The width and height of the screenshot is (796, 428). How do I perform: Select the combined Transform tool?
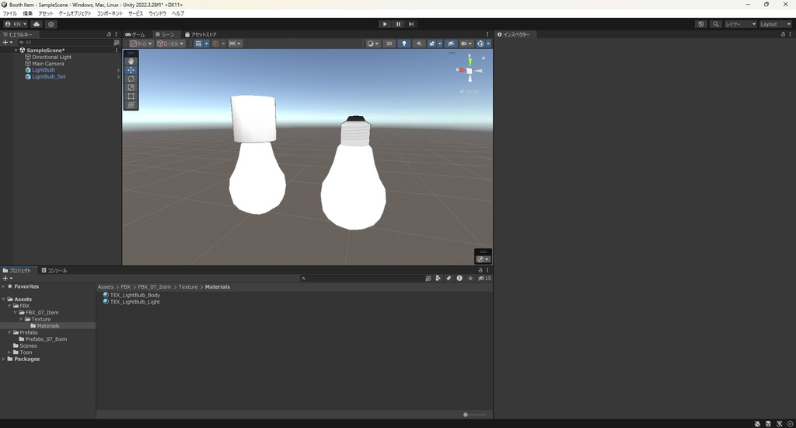pos(131,105)
